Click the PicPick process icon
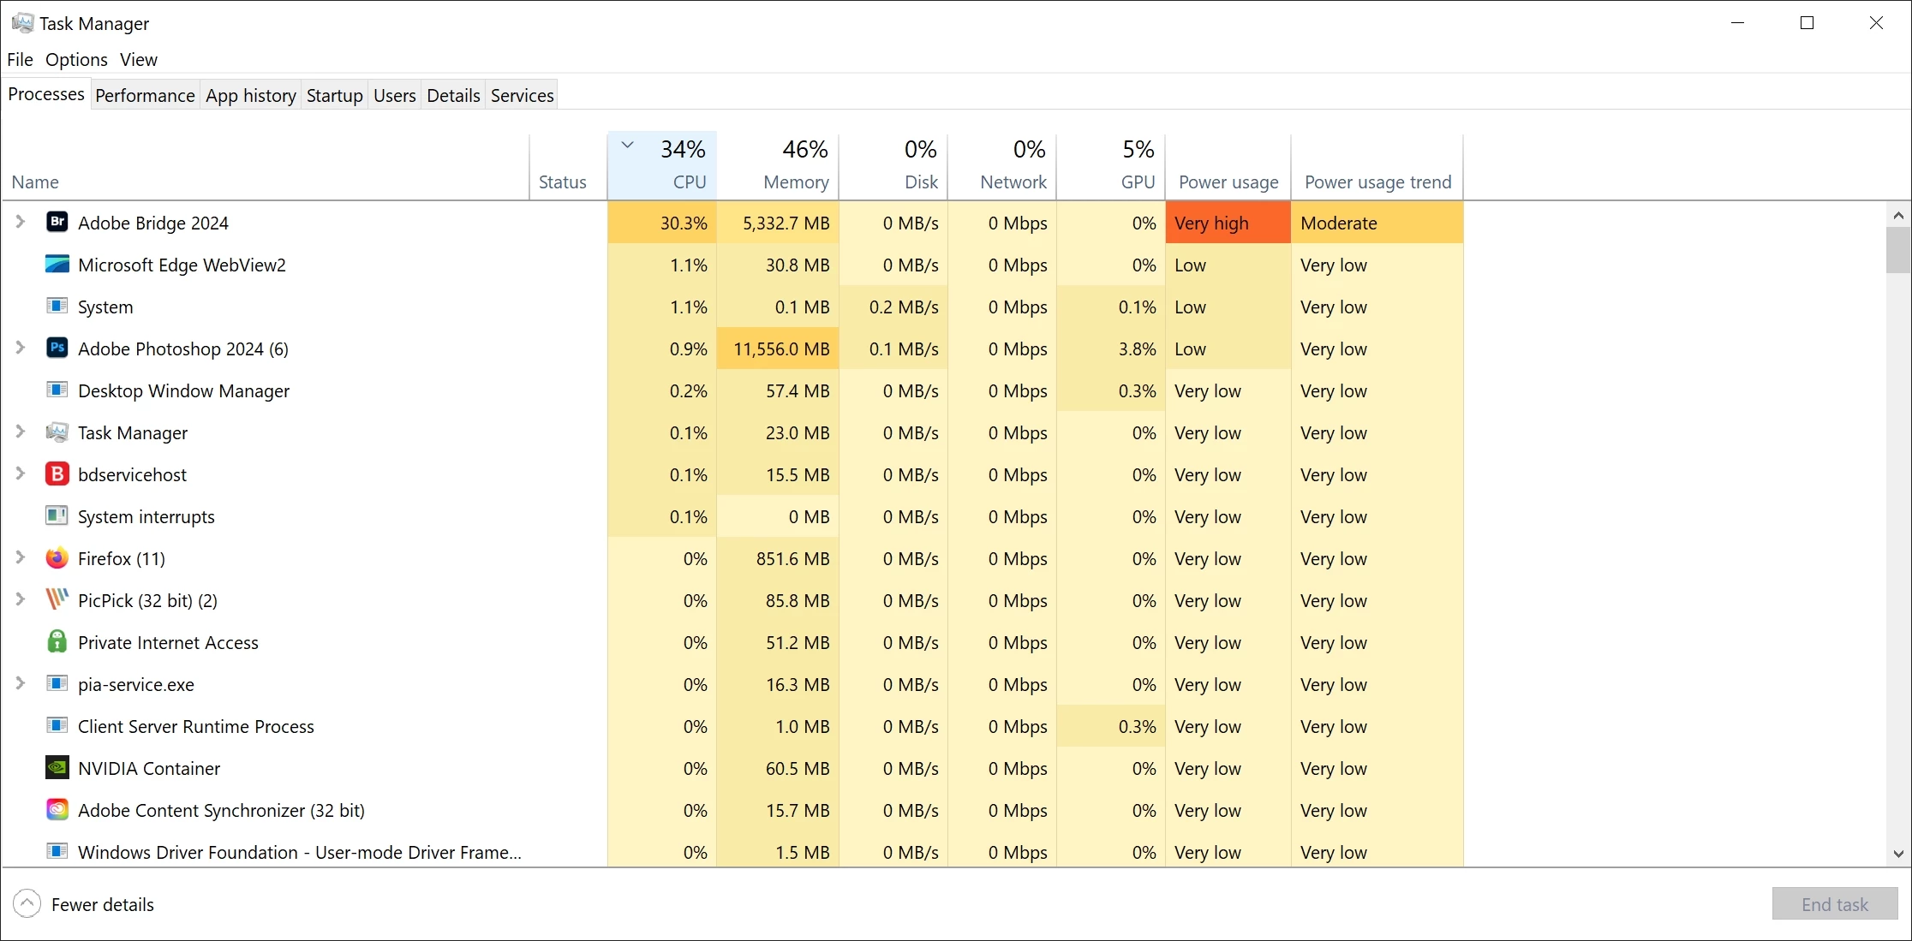The image size is (1912, 941). pyautogui.click(x=57, y=600)
